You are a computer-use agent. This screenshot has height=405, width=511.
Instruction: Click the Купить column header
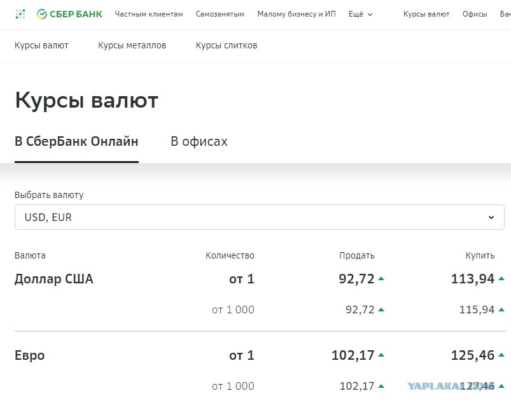(x=480, y=255)
